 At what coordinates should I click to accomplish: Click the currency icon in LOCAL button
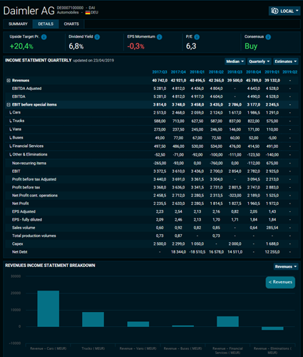[x=274, y=11]
